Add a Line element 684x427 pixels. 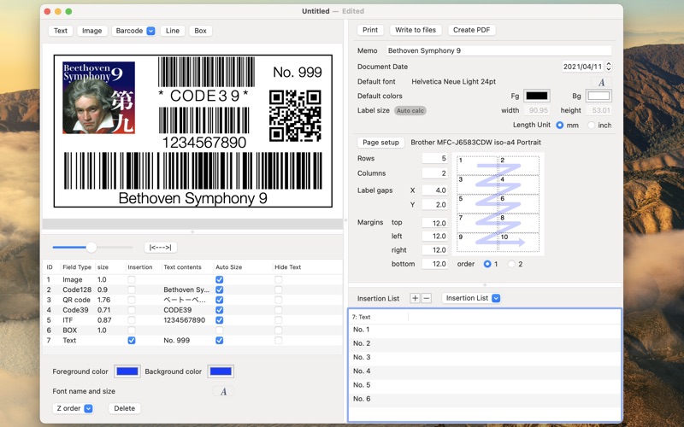[x=173, y=31]
